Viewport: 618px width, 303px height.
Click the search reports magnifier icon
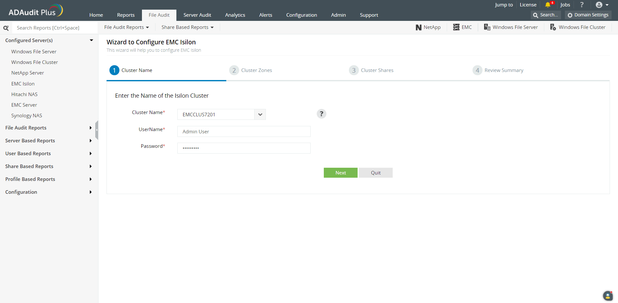click(6, 28)
